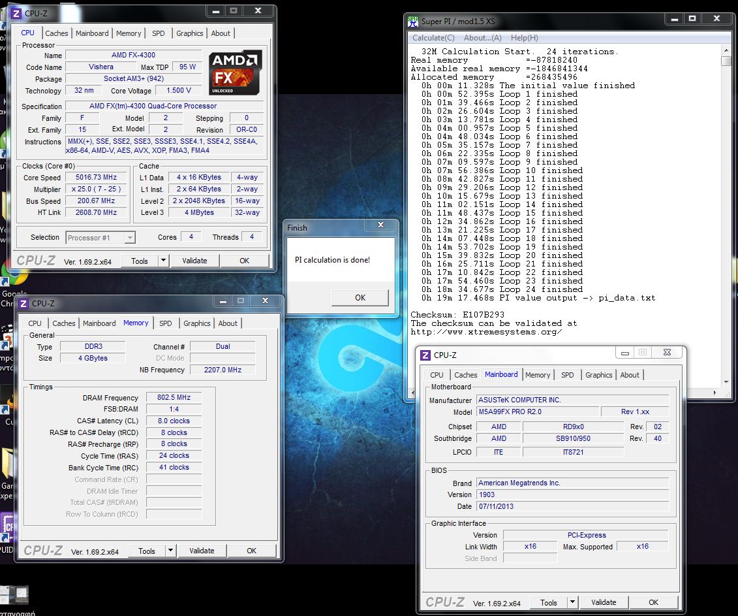Viewport: 738px width, 616px height.
Task: Click the Super PI vertical scrollbar up arrow
Action: point(726,50)
